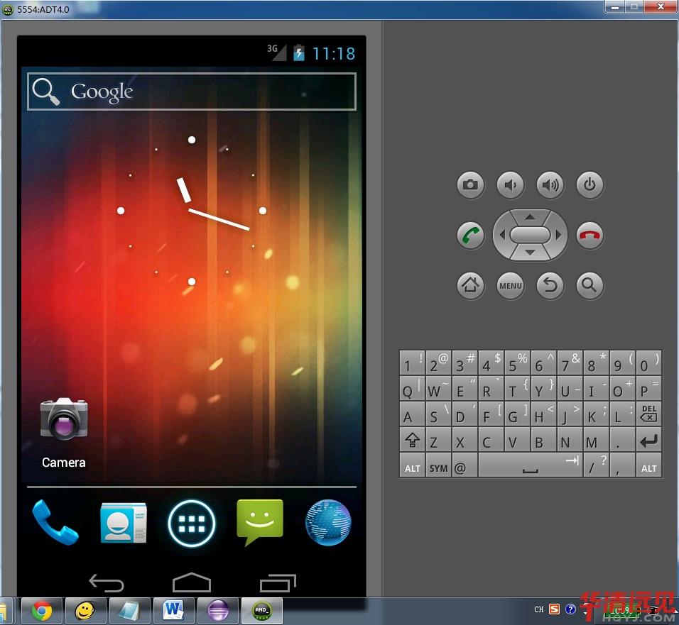Image resolution: width=679 pixels, height=625 pixels.
Task: Click the Google search bar widget
Action: click(x=191, y=92)
